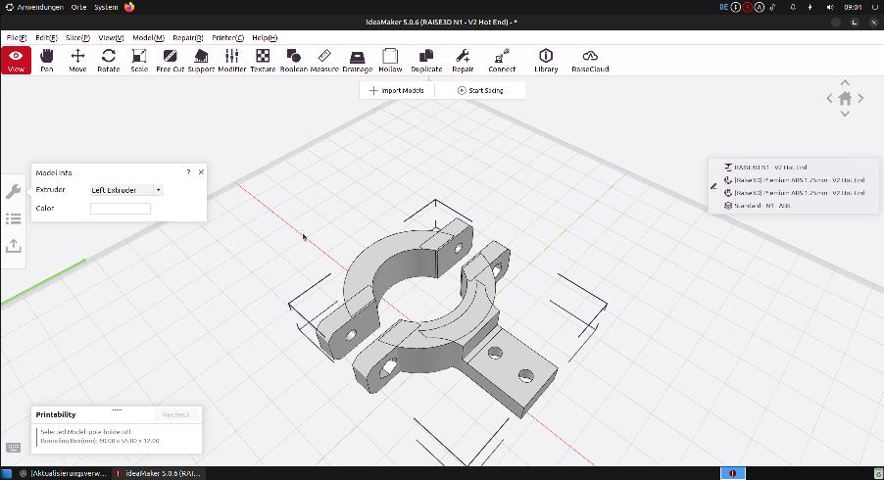Open the Printer menu
The width and height of the screenshot is (884, 480).
coord(227,38)
